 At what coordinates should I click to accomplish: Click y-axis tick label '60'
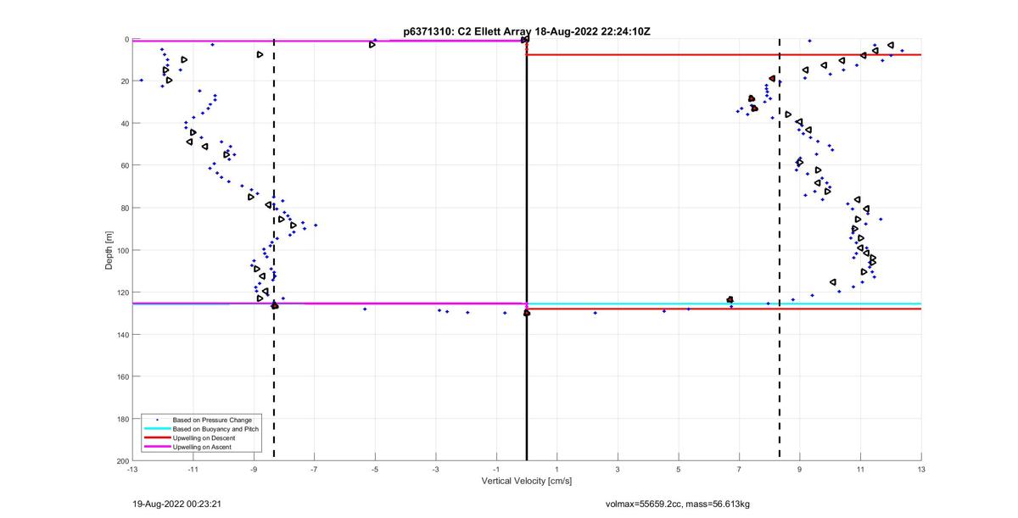124,165
